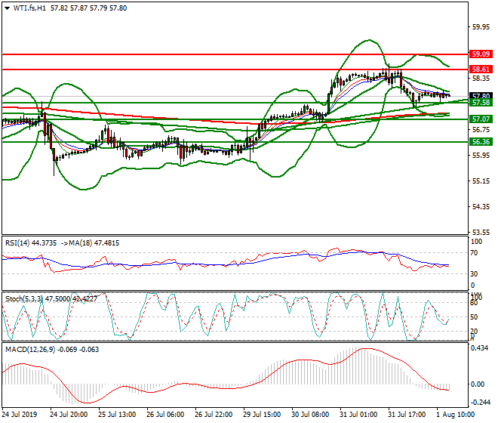Select the MACD(12,26,9) indicator label

pos(30,350)
